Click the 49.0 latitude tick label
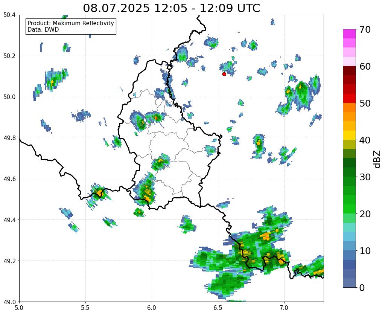 [9, 302]
